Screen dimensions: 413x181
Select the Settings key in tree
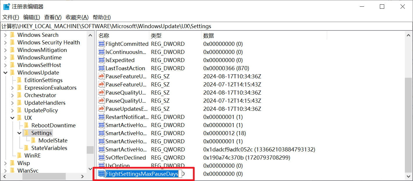(x=42, y=133)
